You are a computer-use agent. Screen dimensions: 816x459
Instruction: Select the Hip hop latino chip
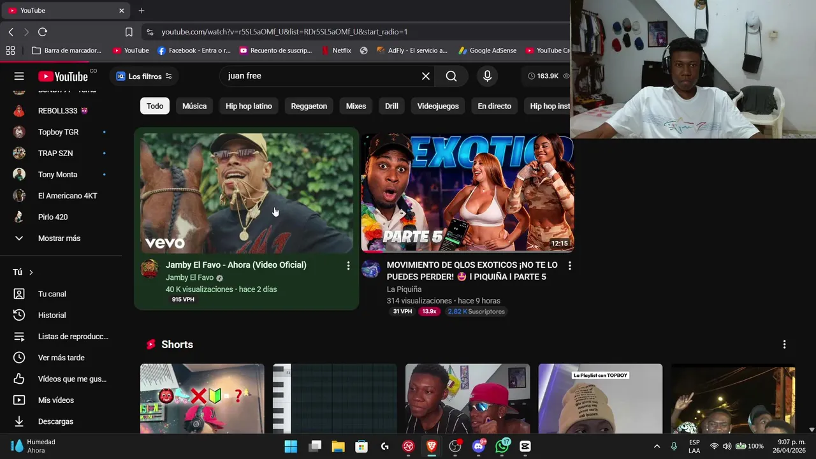point(249,106)
